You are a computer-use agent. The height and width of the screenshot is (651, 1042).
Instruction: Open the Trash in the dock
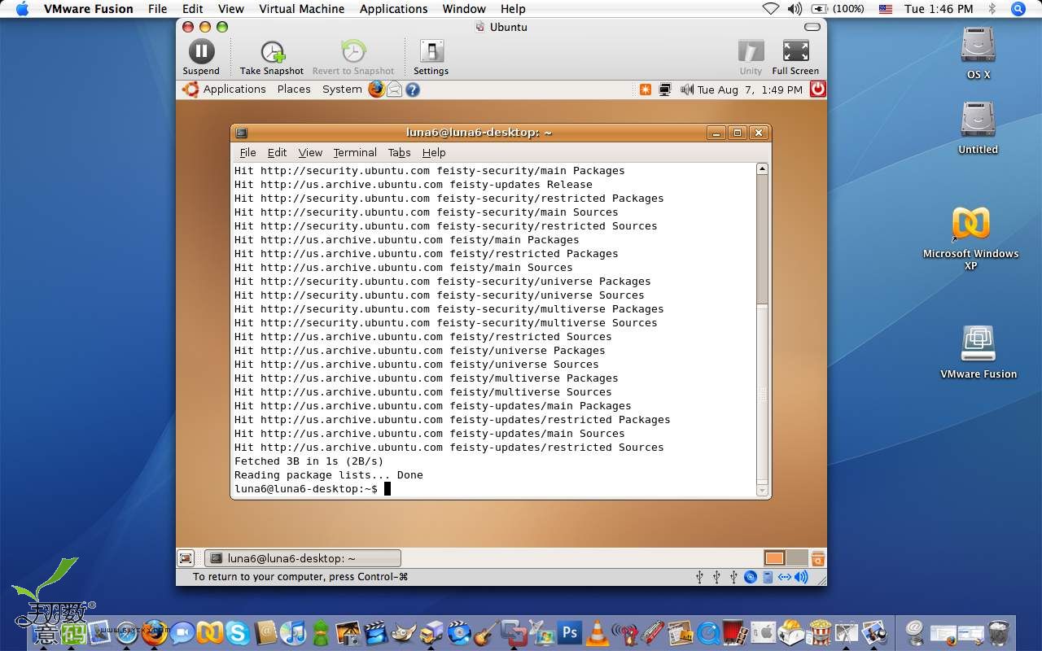(998, 632)
